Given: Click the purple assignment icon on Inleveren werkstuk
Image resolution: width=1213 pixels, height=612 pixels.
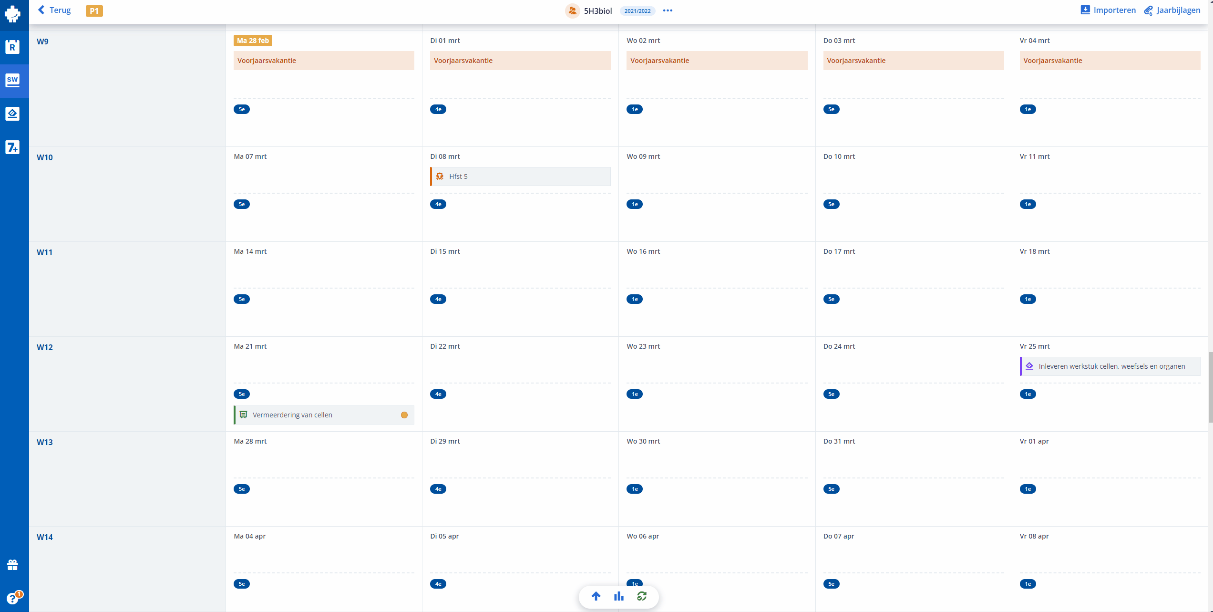Looking at the screenshot, I should [1030, 366].
